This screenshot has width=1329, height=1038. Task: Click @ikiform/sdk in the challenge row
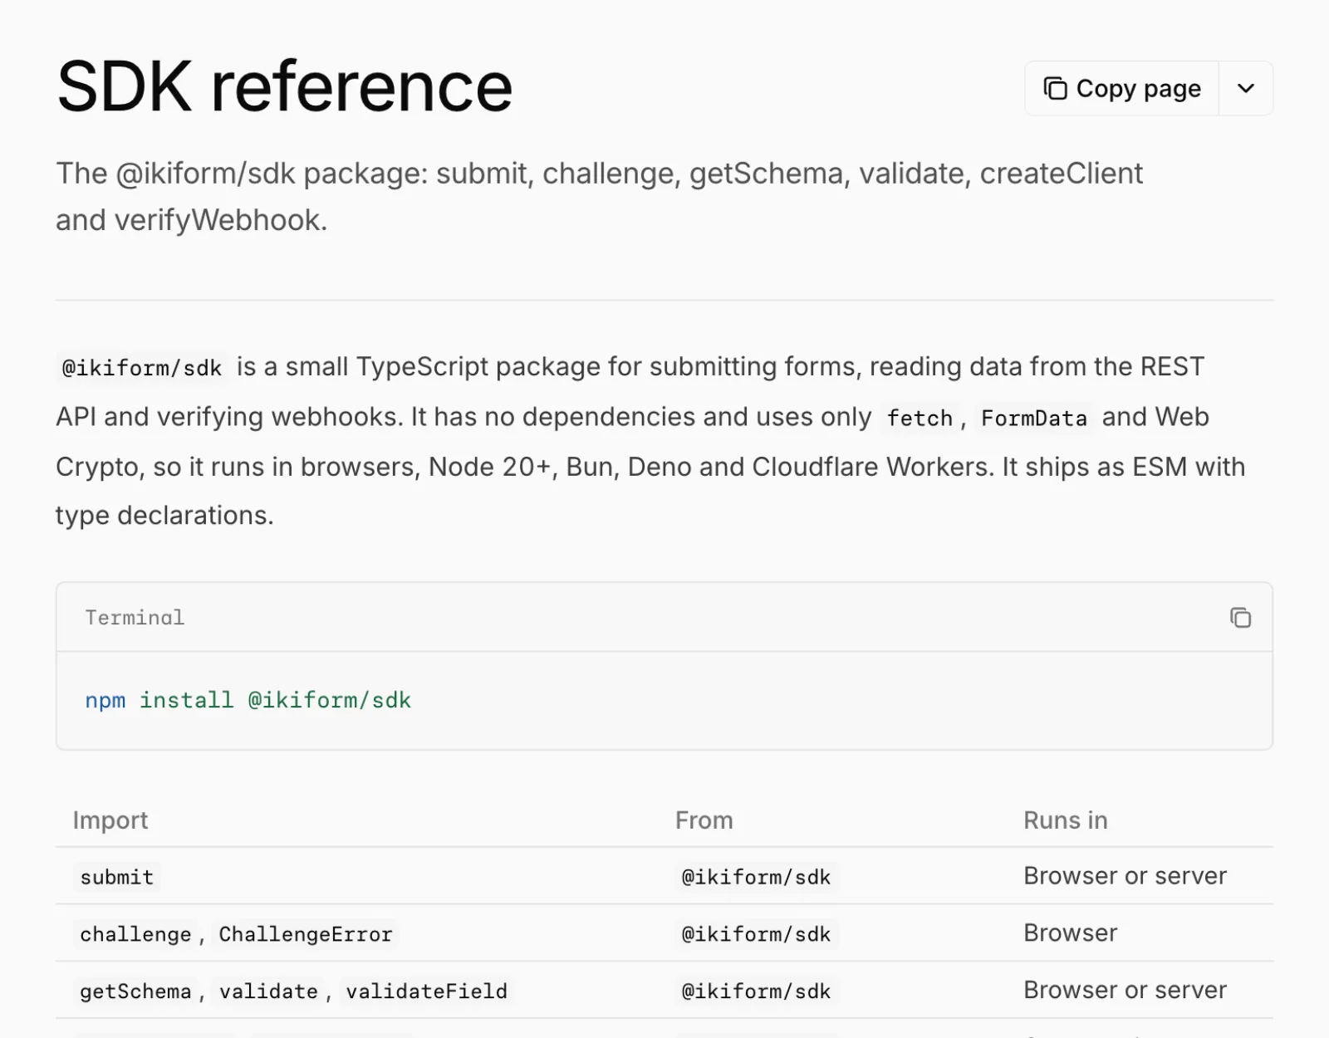756,934
